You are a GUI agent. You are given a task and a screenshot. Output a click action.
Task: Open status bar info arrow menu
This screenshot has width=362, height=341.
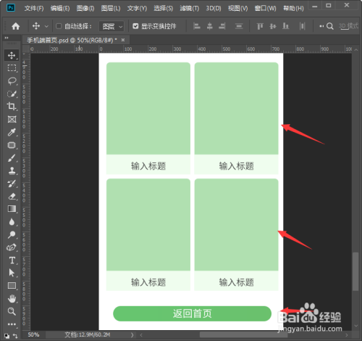(132, 335)
